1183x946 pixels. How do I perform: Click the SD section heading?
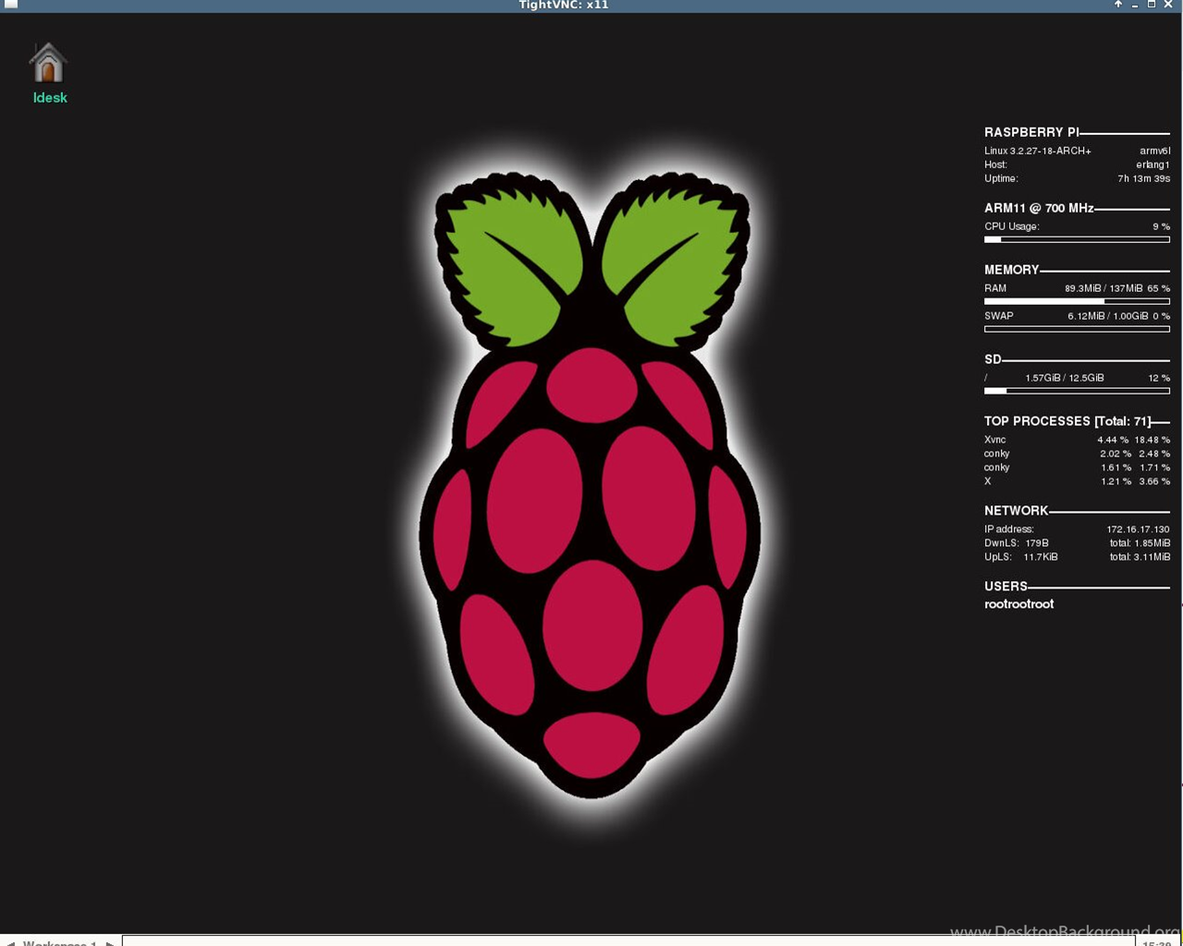click(x=993, y=359)
